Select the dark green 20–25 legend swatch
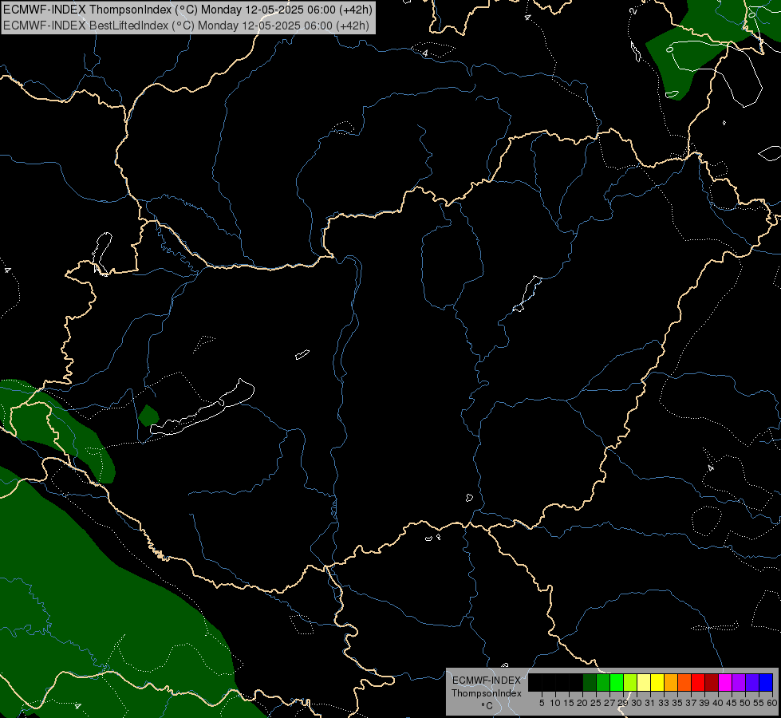Viewport: 781px width, 718px height. tap(590, 682)
